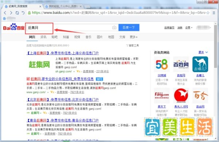Open the 百姓网 text link
This screenshot has width=219, height=142.
point(181,75)
